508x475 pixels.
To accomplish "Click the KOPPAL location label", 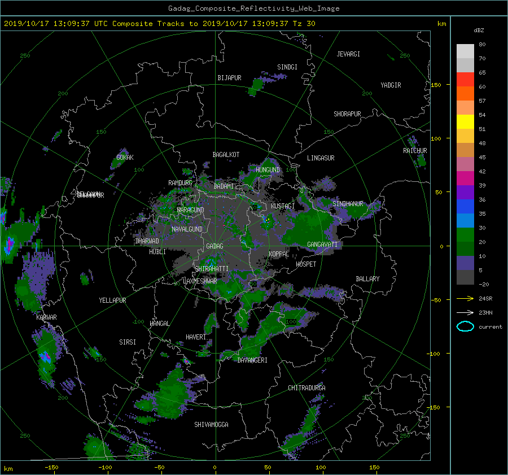I will (x=279, y=254).
